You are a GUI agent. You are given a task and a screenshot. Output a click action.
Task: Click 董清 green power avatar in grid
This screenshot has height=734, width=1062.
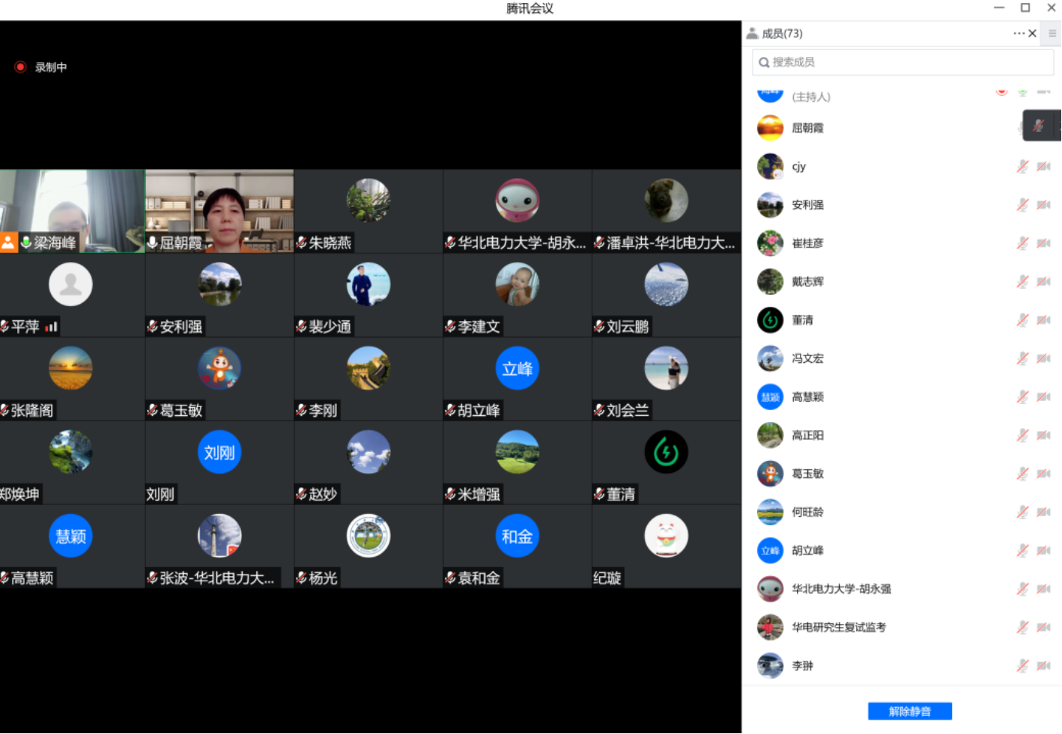[x=666, y=452]
